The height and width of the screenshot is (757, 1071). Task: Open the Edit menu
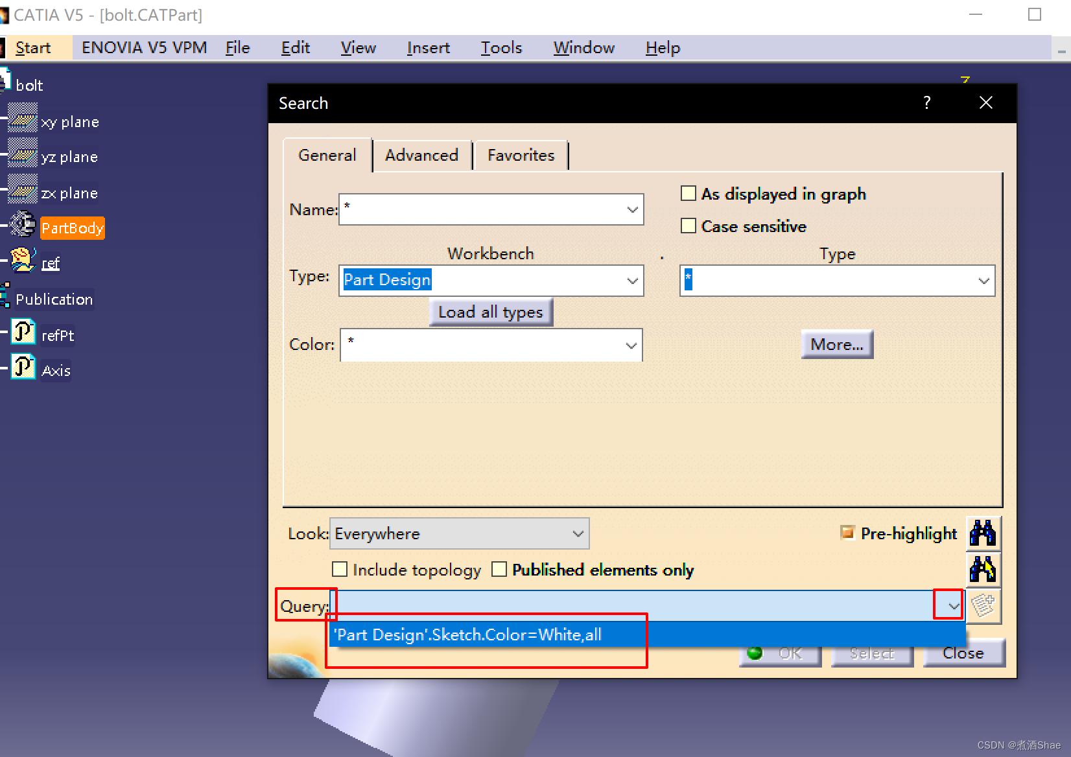[x=296, y=48]
